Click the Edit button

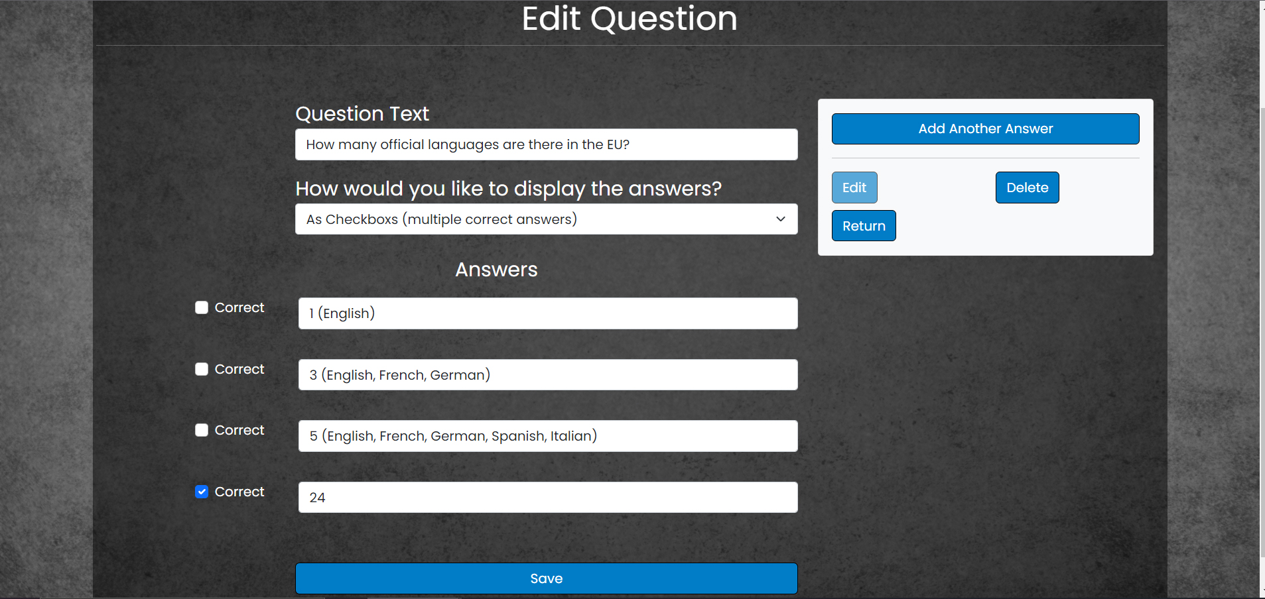pos(854,188)
